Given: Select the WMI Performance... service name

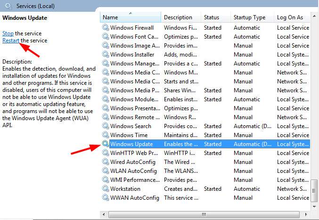Looking at the screenshot, I should [x=135, y=180].
